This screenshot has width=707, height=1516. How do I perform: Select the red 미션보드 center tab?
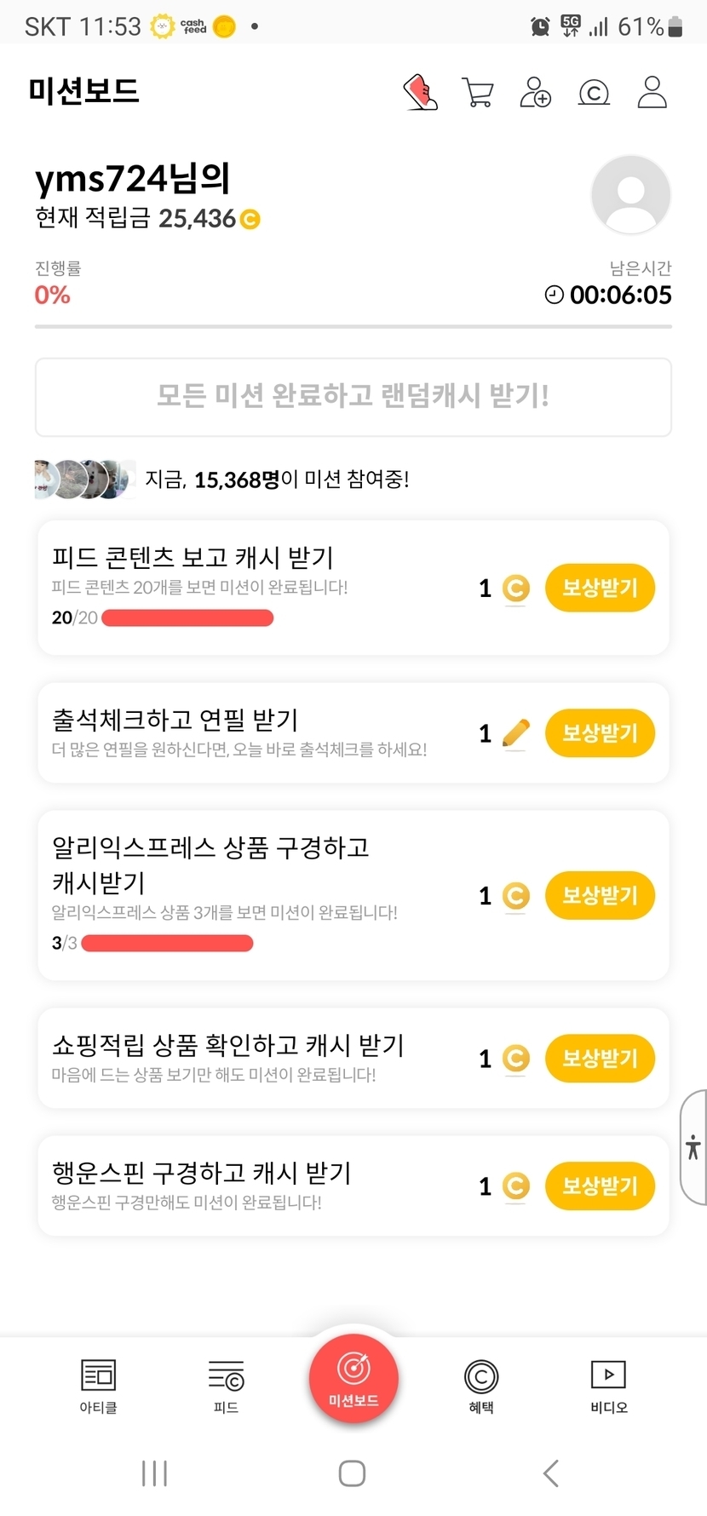[x=353, y=1378]
